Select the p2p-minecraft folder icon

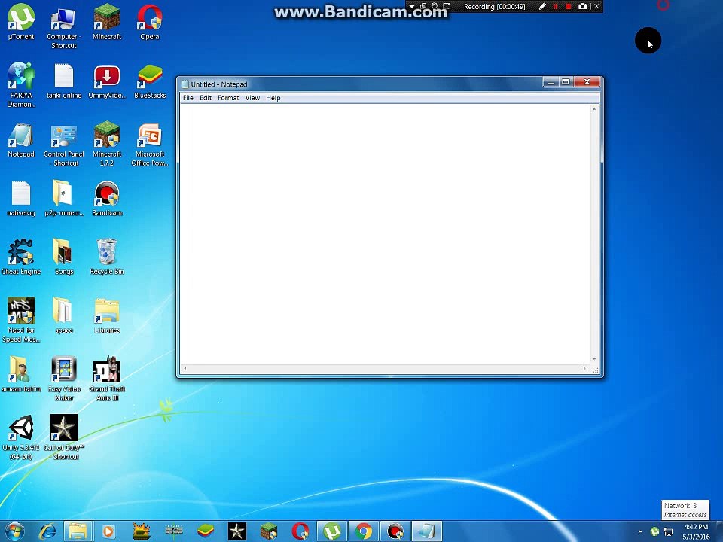tap(63, 198)
